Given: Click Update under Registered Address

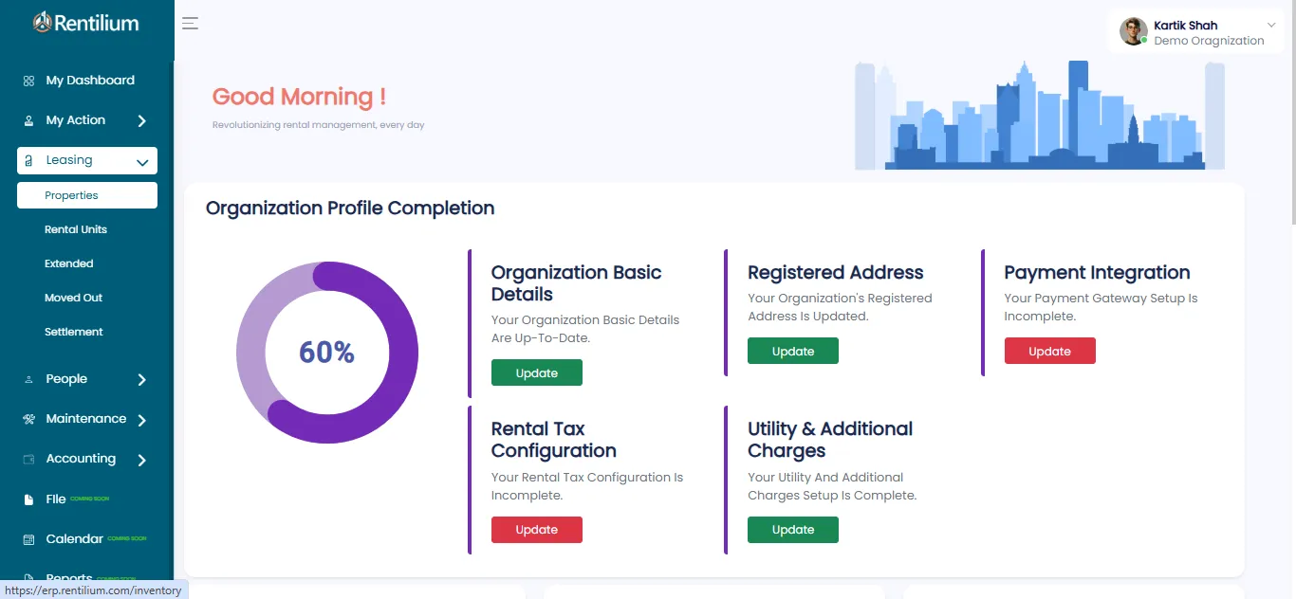Looking at the screenshot, I should pos(793,351).
